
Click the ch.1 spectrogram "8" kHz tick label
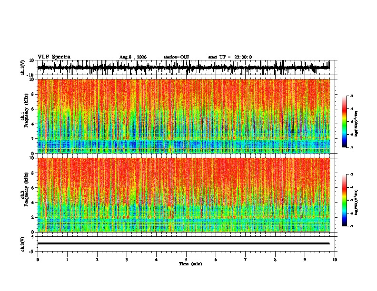click(33, 94)
